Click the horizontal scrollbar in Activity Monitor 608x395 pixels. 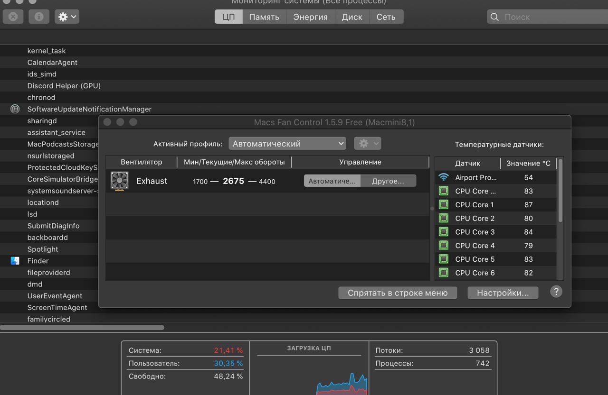tap(82, 327)
